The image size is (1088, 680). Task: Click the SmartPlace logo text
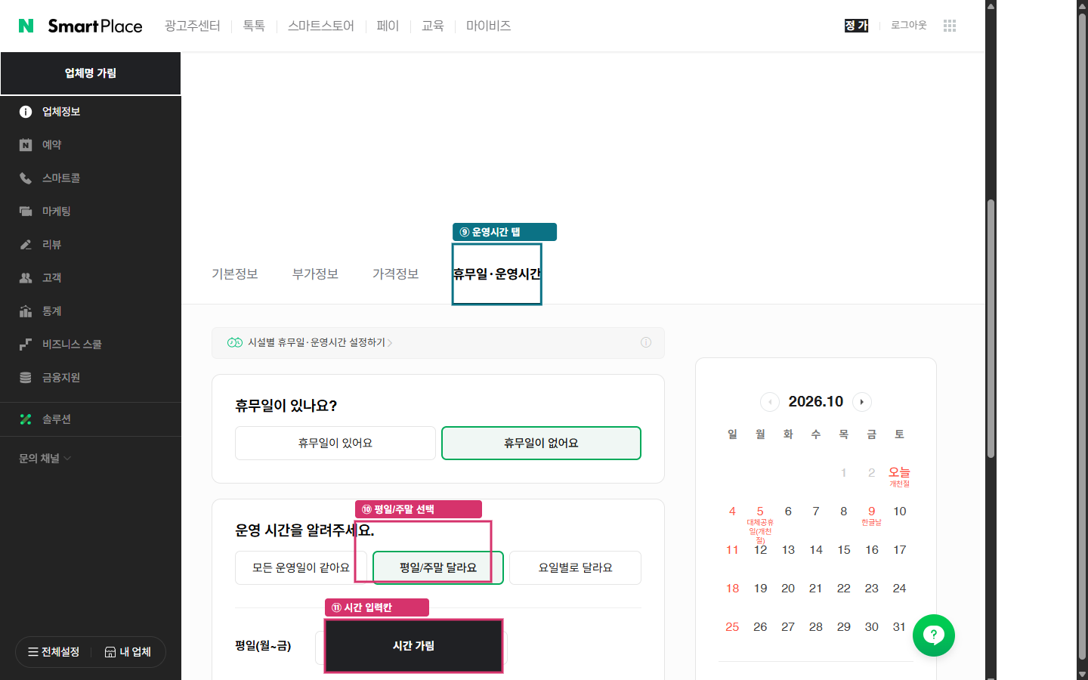(x=95, y=26)
